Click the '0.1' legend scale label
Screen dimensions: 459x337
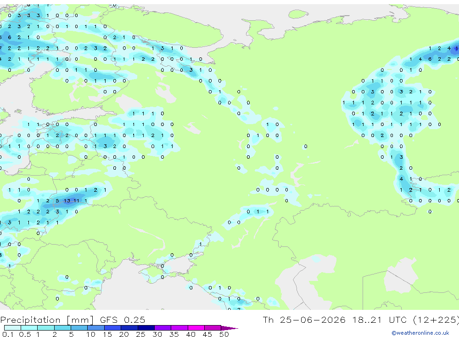pyautogui.click(x=8, y=334)
